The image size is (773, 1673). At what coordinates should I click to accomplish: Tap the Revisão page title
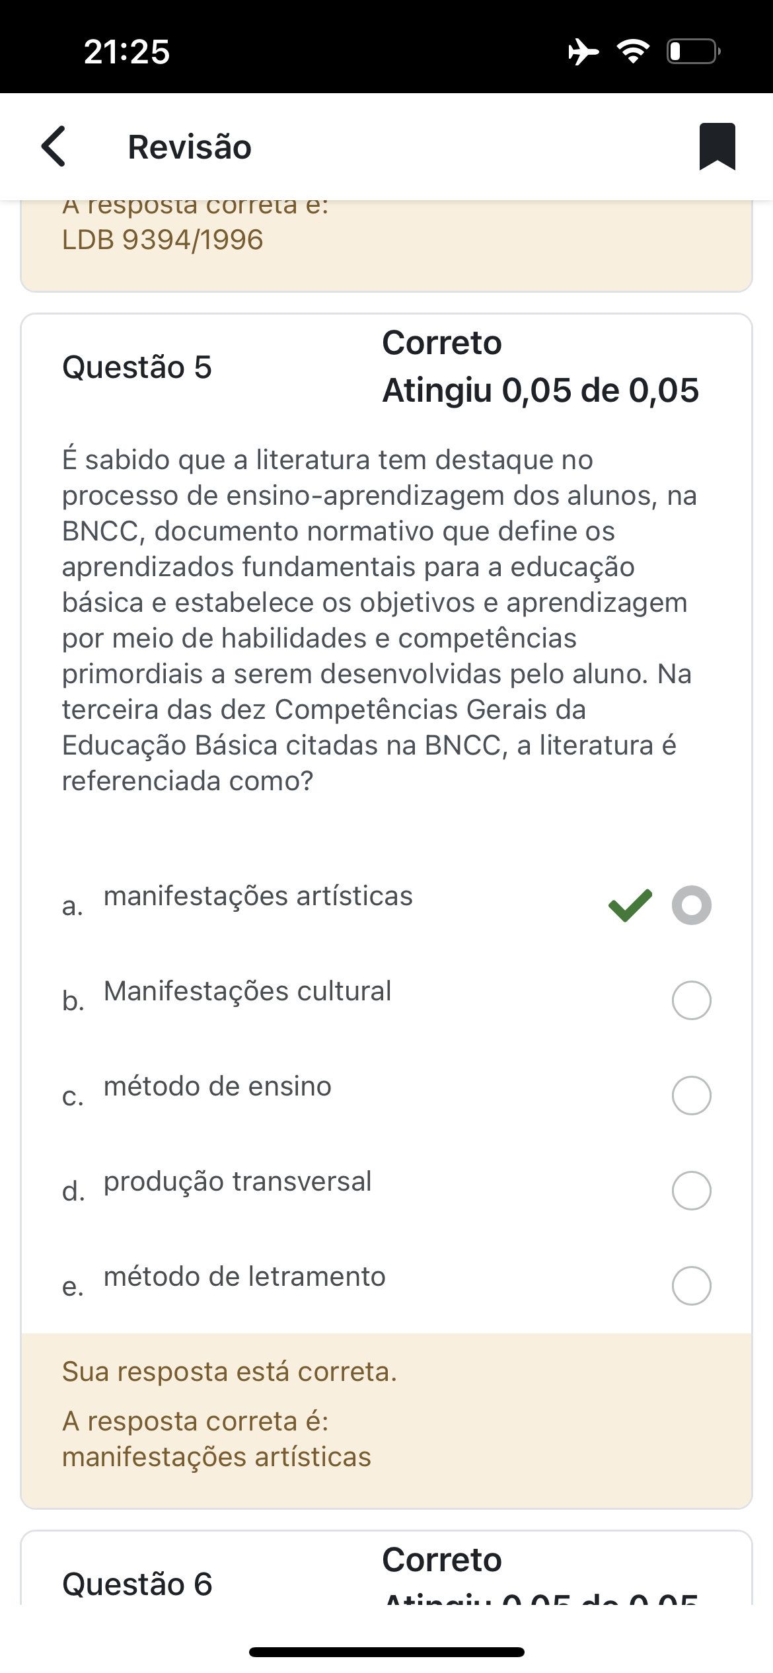[190, 147]
